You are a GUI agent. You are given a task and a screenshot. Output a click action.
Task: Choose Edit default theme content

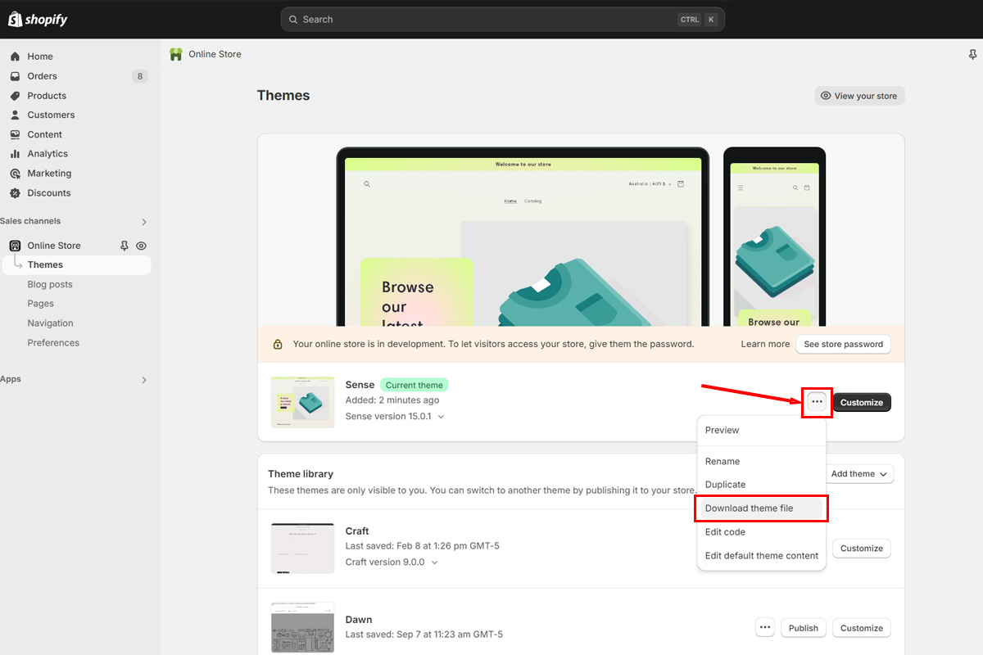761,556
